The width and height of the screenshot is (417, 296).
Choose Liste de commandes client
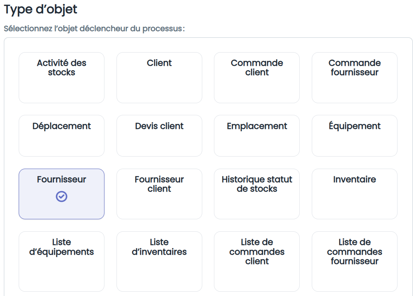[x=257, y=261]
